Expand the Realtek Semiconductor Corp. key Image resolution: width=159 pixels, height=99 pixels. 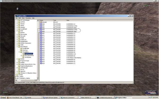coord(17,64)
